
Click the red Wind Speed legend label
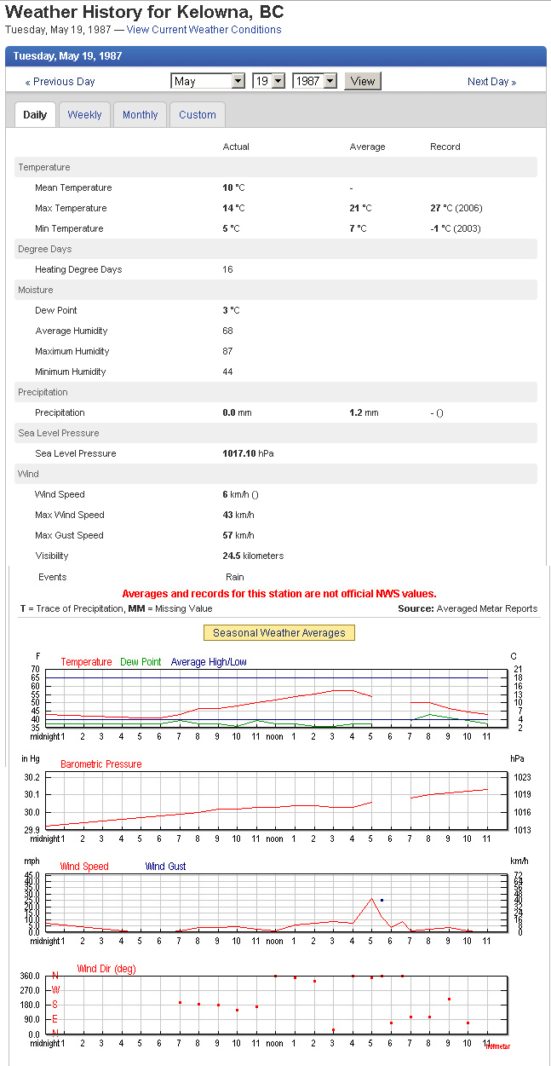click(x=84, y=867)
